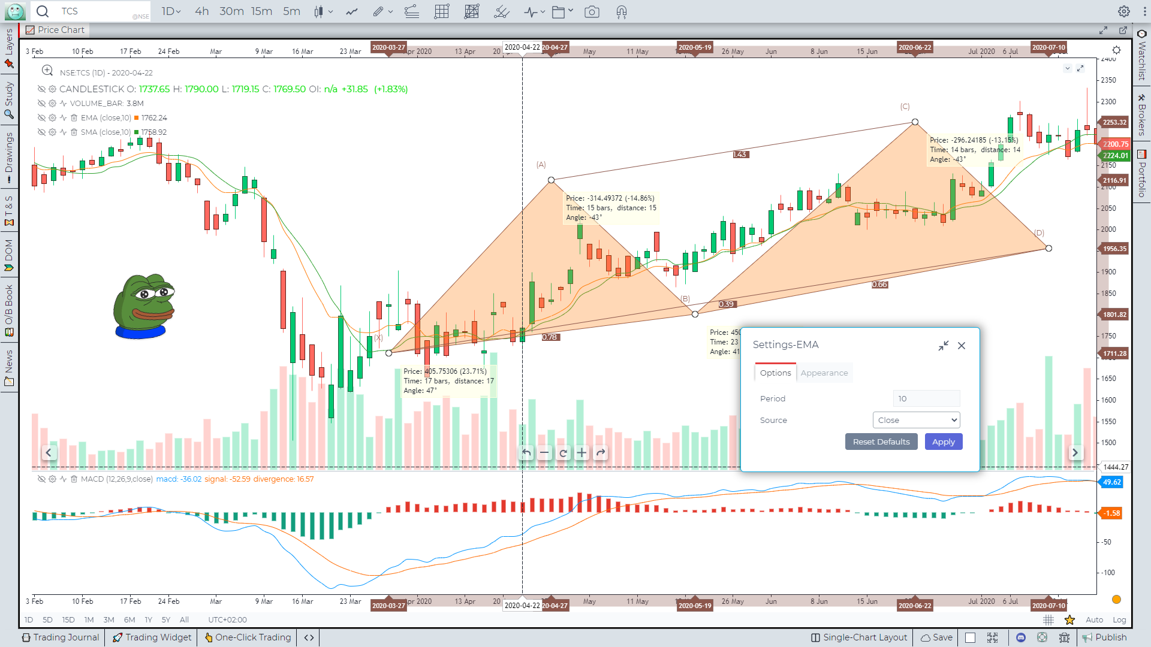Open the Source dropdown in EMA settings
Screen dimensions: 1151x647
pos(915,419)
